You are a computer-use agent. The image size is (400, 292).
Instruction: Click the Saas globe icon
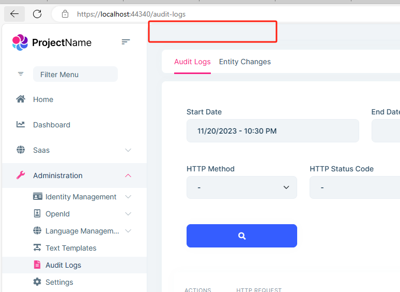tap(21, 150)
